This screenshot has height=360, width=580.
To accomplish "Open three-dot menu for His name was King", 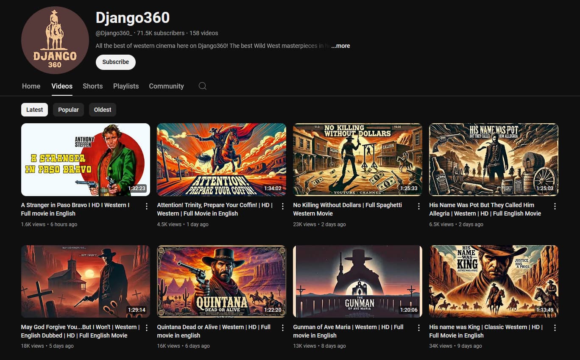I will click(555, 328).
